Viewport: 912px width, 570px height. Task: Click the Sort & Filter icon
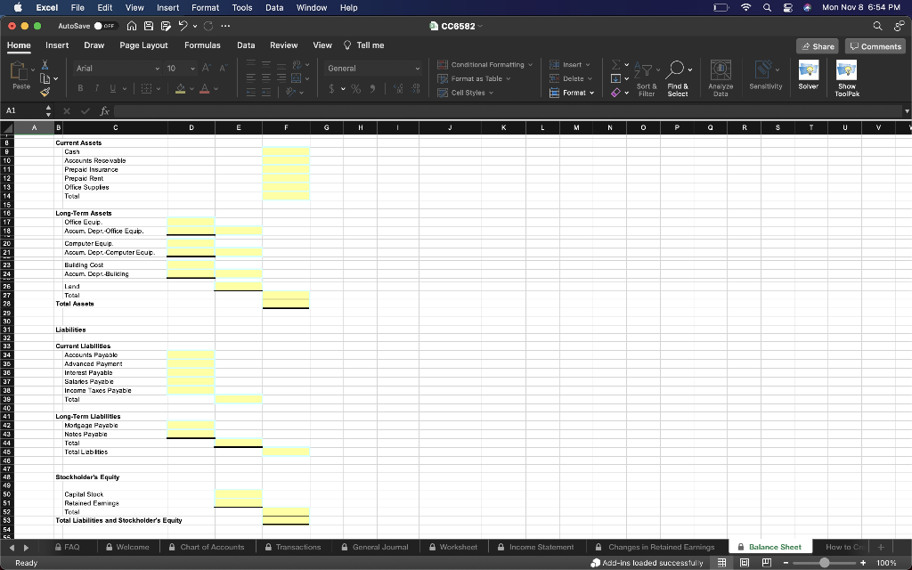click(643, 71)
